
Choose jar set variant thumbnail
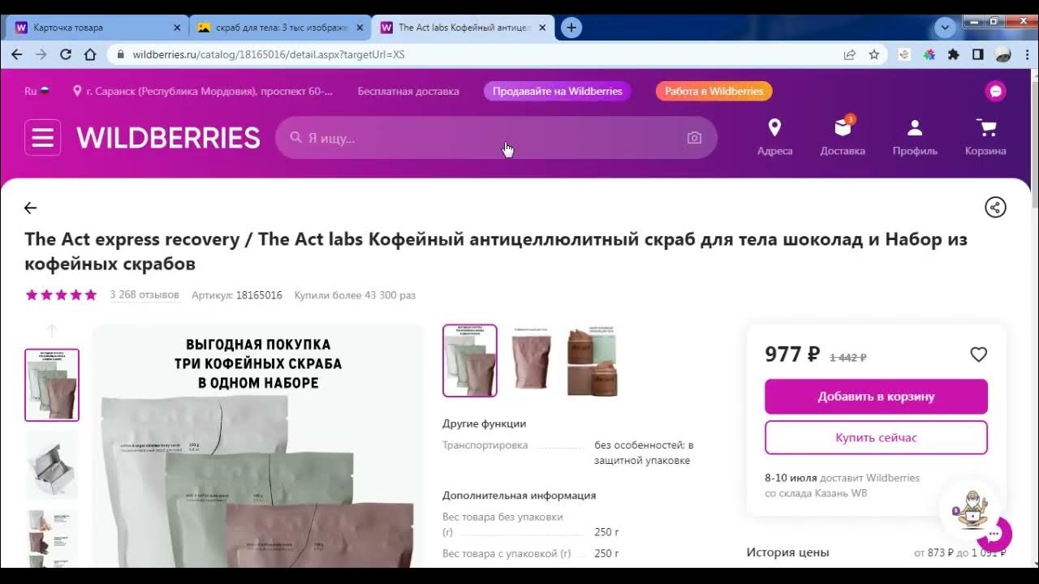(592, 361)
